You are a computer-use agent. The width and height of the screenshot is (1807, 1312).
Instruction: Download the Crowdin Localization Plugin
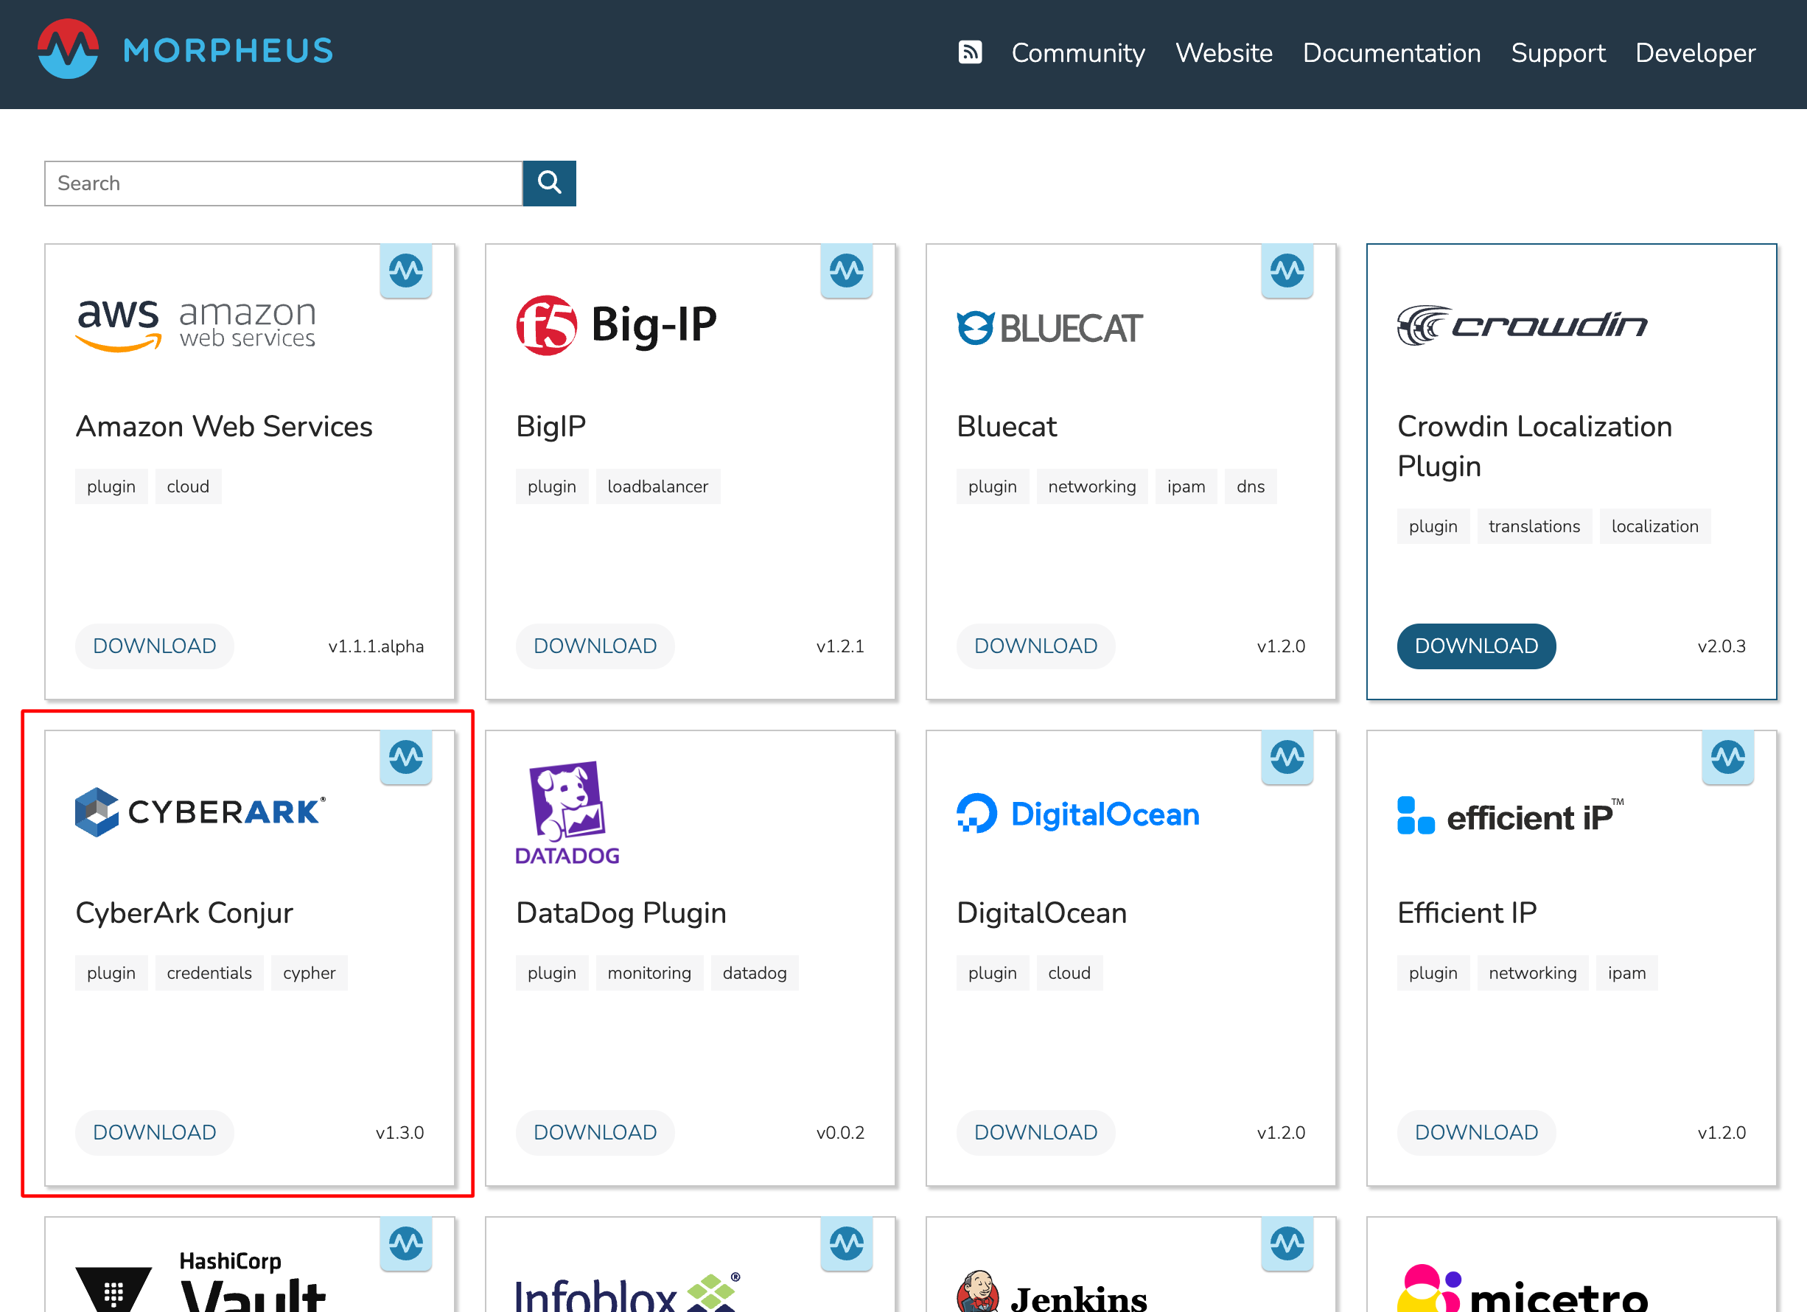pyautogui.click(x=1475, y=646)
